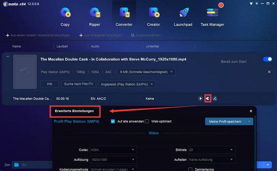Expand the blue start button arrow

(x=268, y=165)
